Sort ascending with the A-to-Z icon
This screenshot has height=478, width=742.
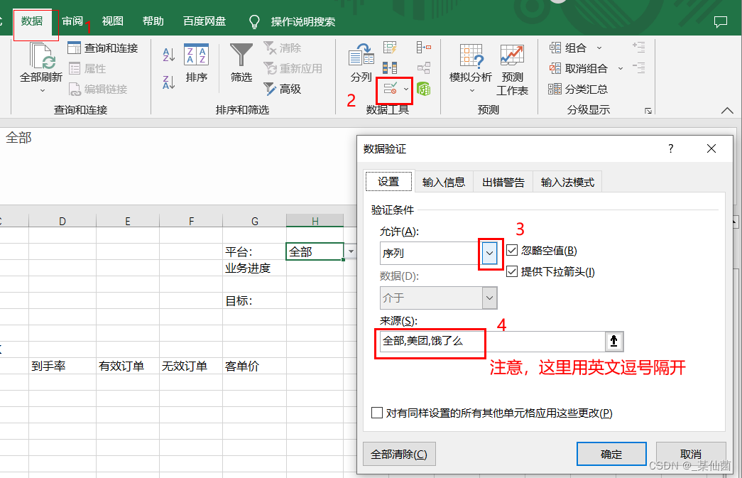pos(169,55)
